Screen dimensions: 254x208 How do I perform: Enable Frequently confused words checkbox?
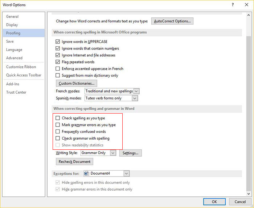tap(58, 132)
